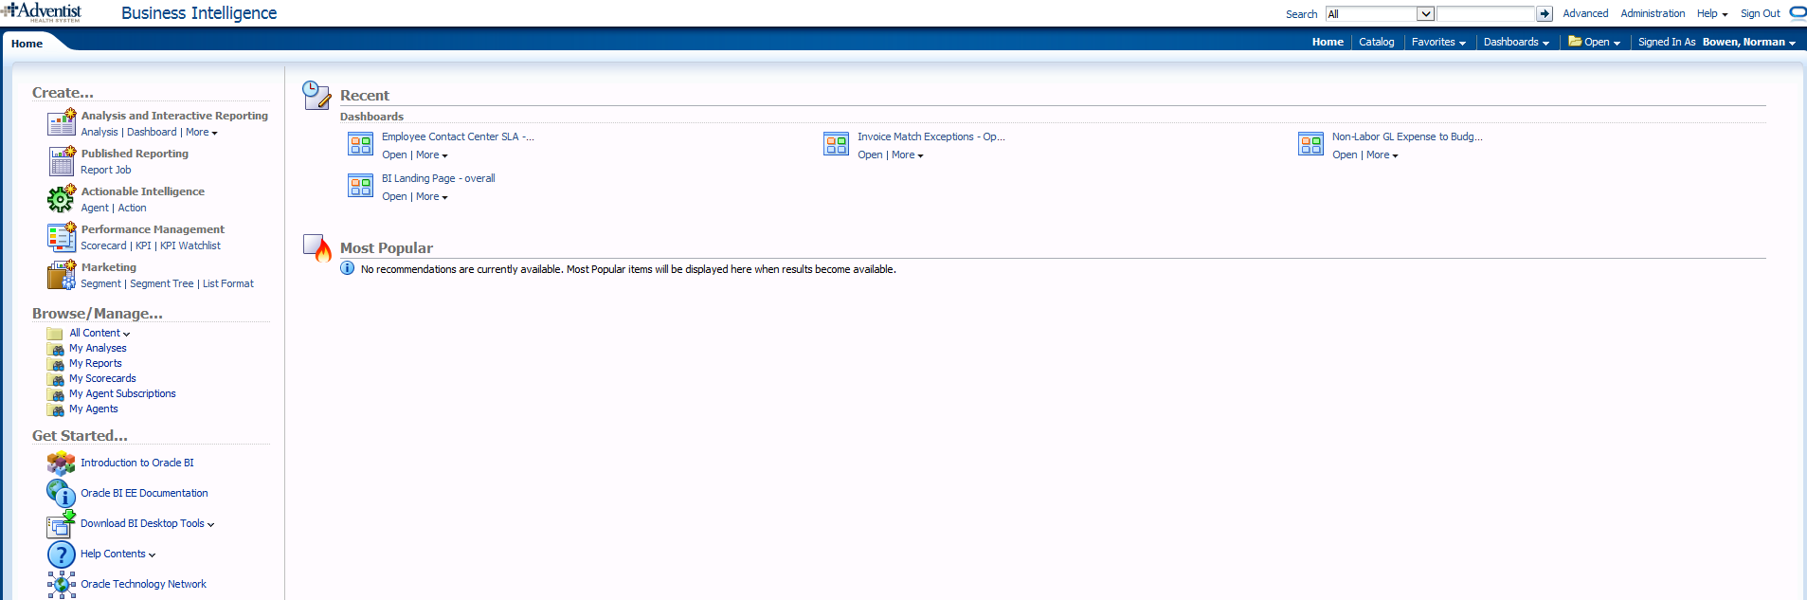Click the search go arrow button
Image resolution: width=1807 pixels, height=600 pixels.
coord(1545,13)
